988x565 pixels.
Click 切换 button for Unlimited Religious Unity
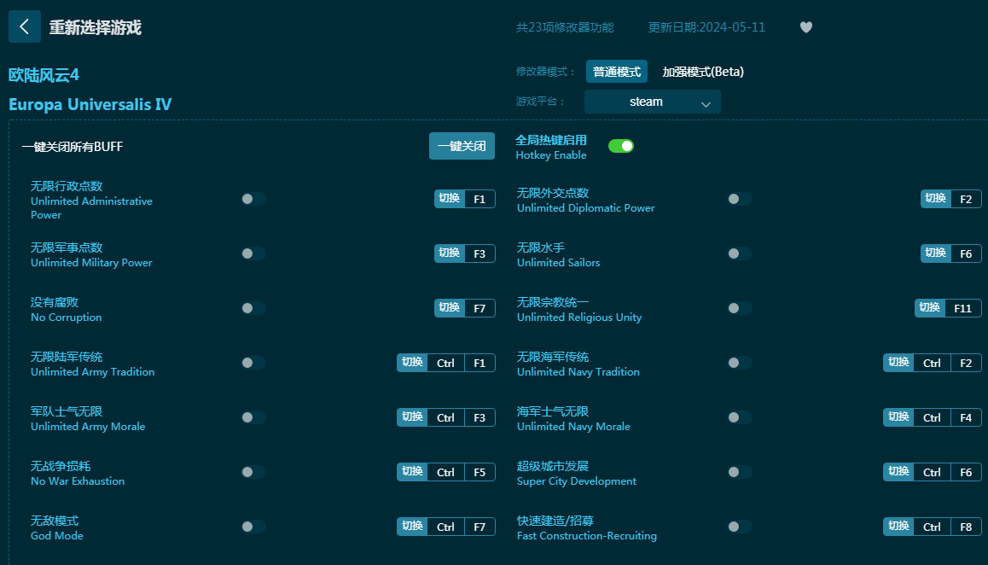(x=930, y=308)
